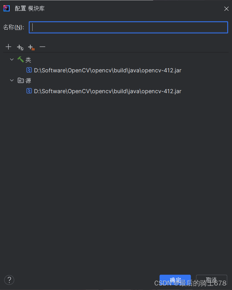
Task: Dismiss the dialog with the 取消 button
Action: (x=211, y=280)
